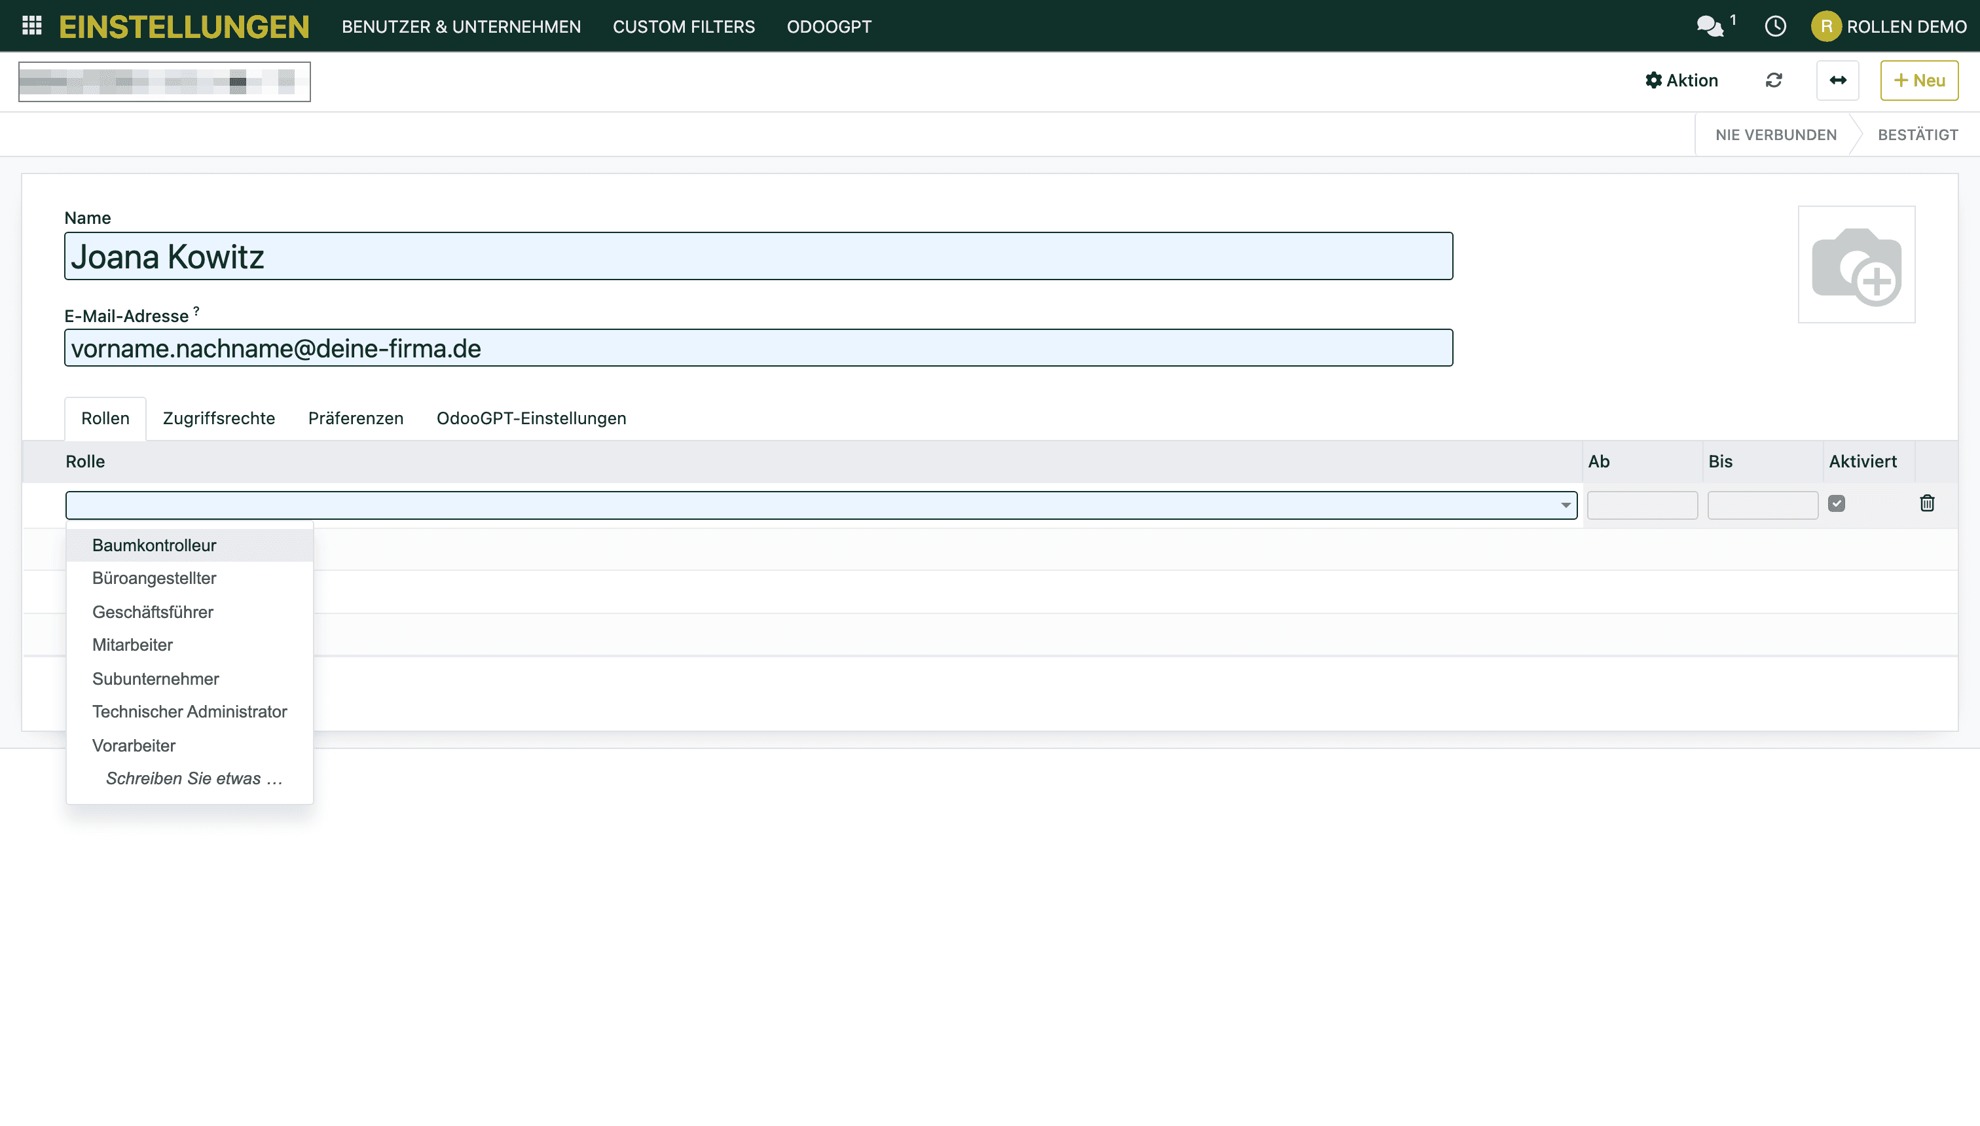Image resolution: width=1980 pixels, height=1126 pixels.
Task: Click the Ab date field
Action: (x=1642, y=505)
